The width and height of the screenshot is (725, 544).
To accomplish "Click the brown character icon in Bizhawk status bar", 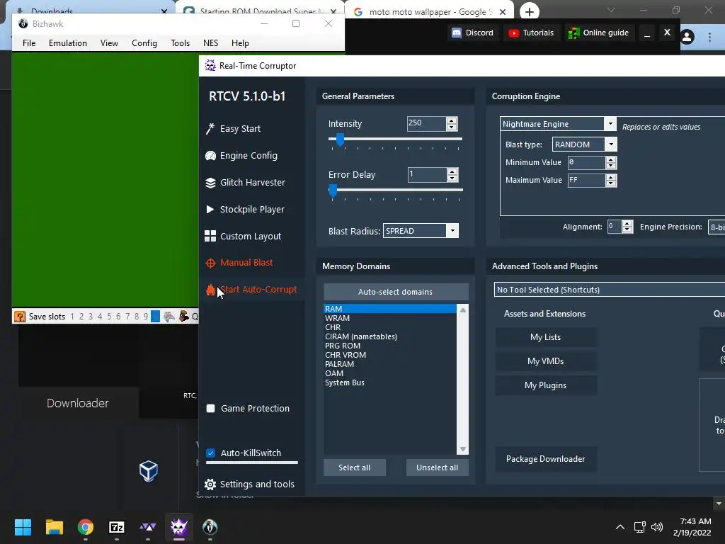I will coord(184,317).
